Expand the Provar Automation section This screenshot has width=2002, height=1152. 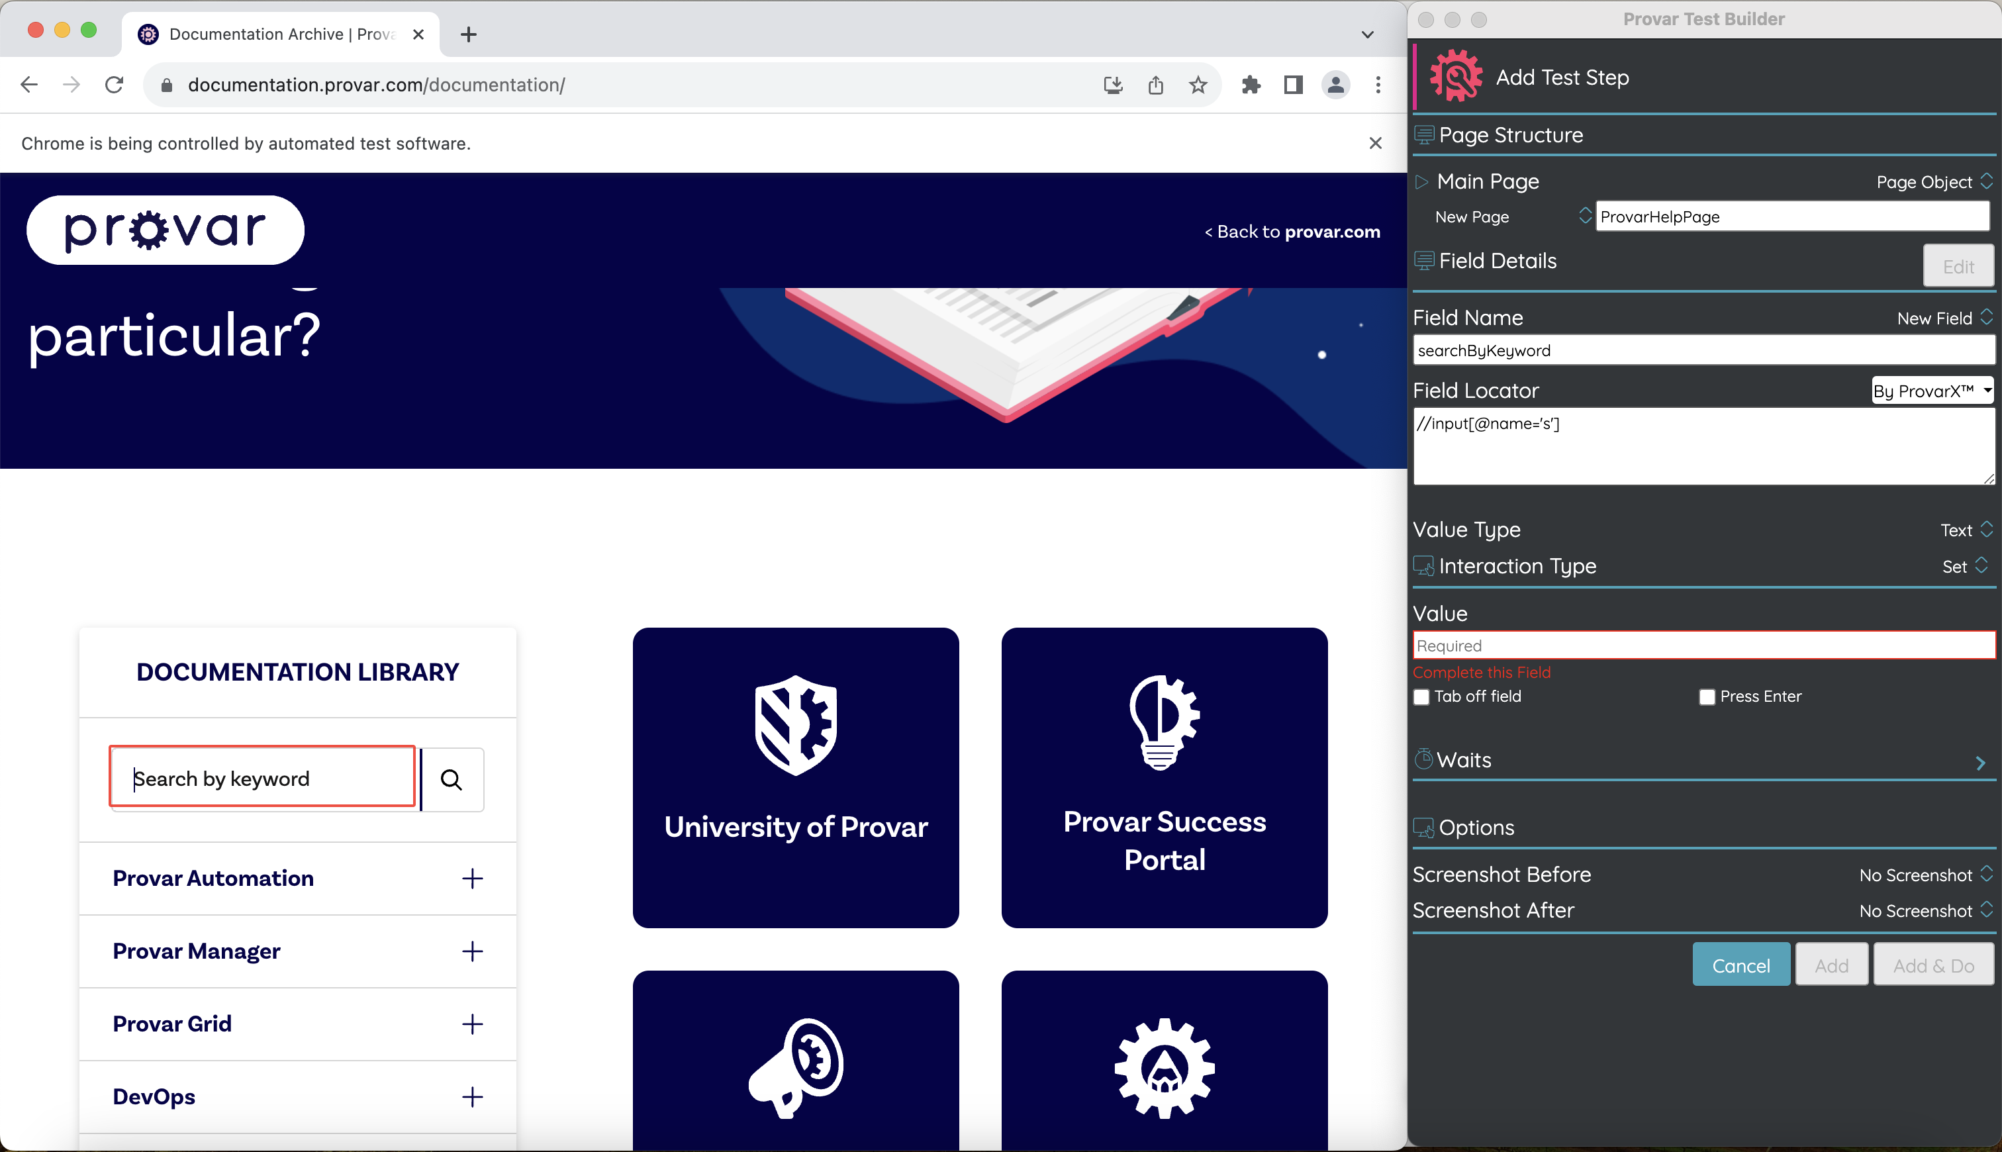tap(472, 879)
